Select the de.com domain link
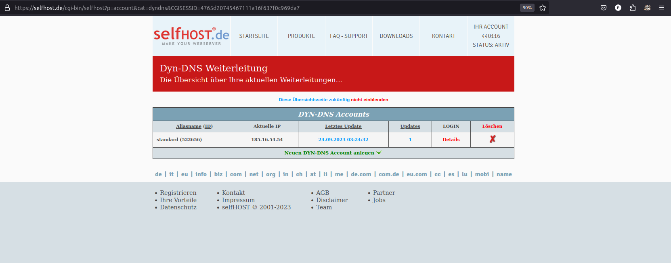Image resolution: width=671 pixels, height=263 pixels. click(x=361, y=174)
